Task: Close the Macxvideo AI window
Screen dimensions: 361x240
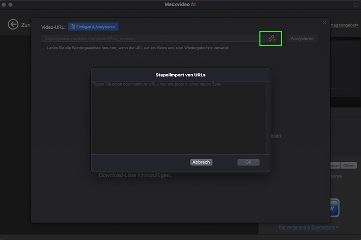Action: point(5,5)
